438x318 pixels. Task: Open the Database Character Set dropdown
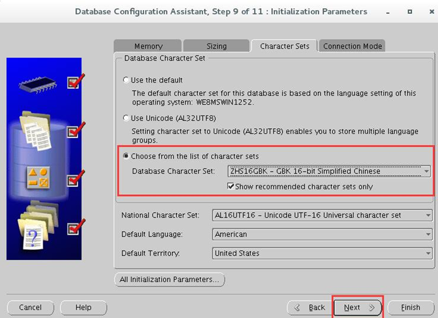(329, 171)
